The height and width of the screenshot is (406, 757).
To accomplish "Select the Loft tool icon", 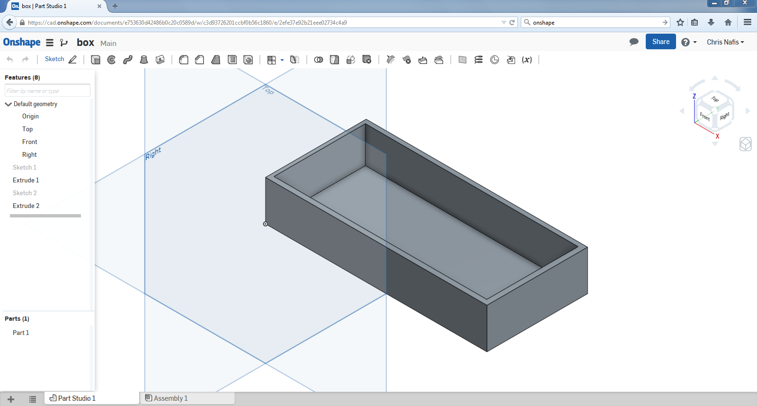I will coord(144,60).
